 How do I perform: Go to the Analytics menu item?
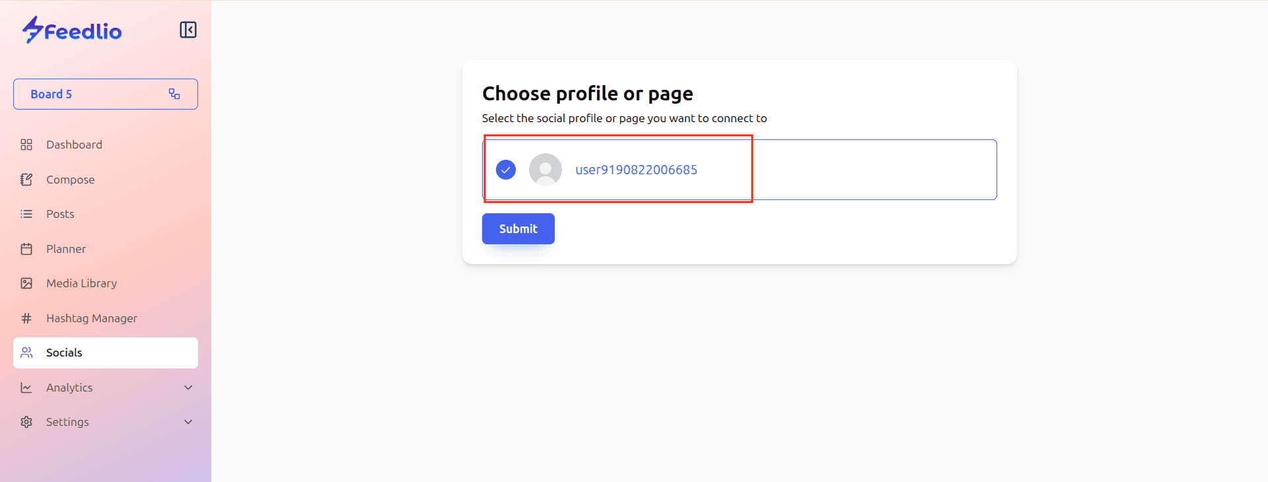pyautogui.click(x=69, y=388)
